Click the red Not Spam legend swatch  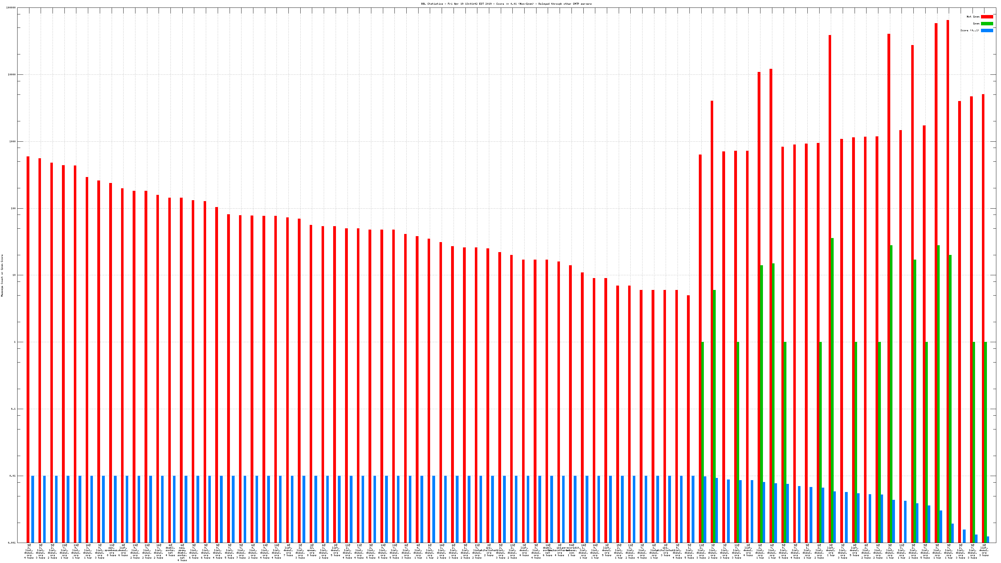point(987,17)
